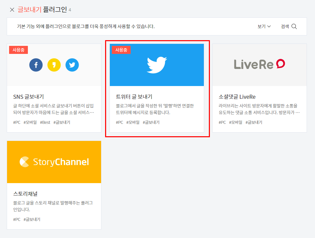
Task: Click 소셜댓글 LiveRe description text
Action: (259, 109)
